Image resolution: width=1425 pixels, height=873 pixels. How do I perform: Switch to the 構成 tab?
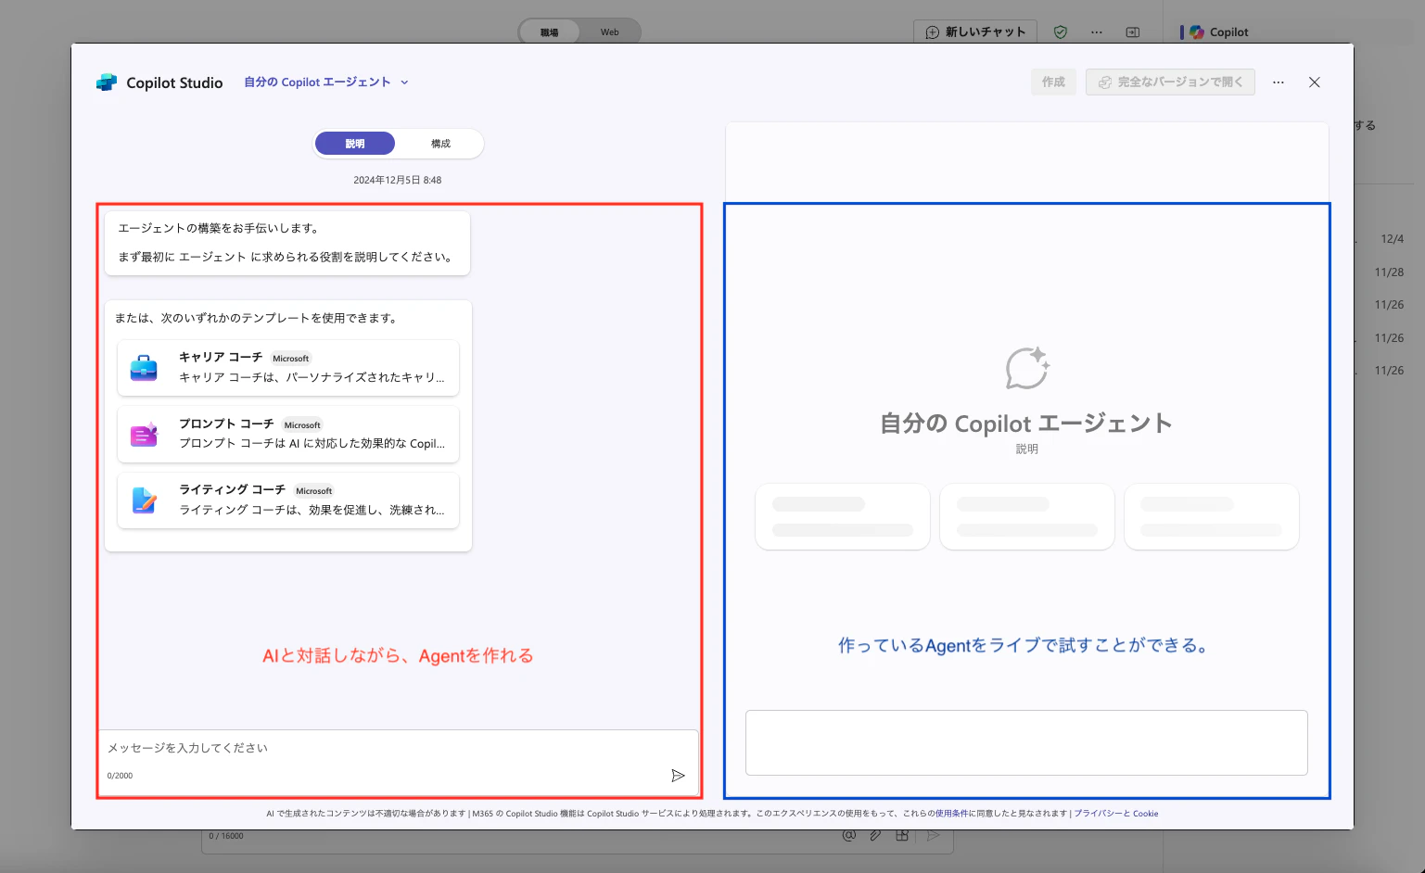click(x=440, y=144)
